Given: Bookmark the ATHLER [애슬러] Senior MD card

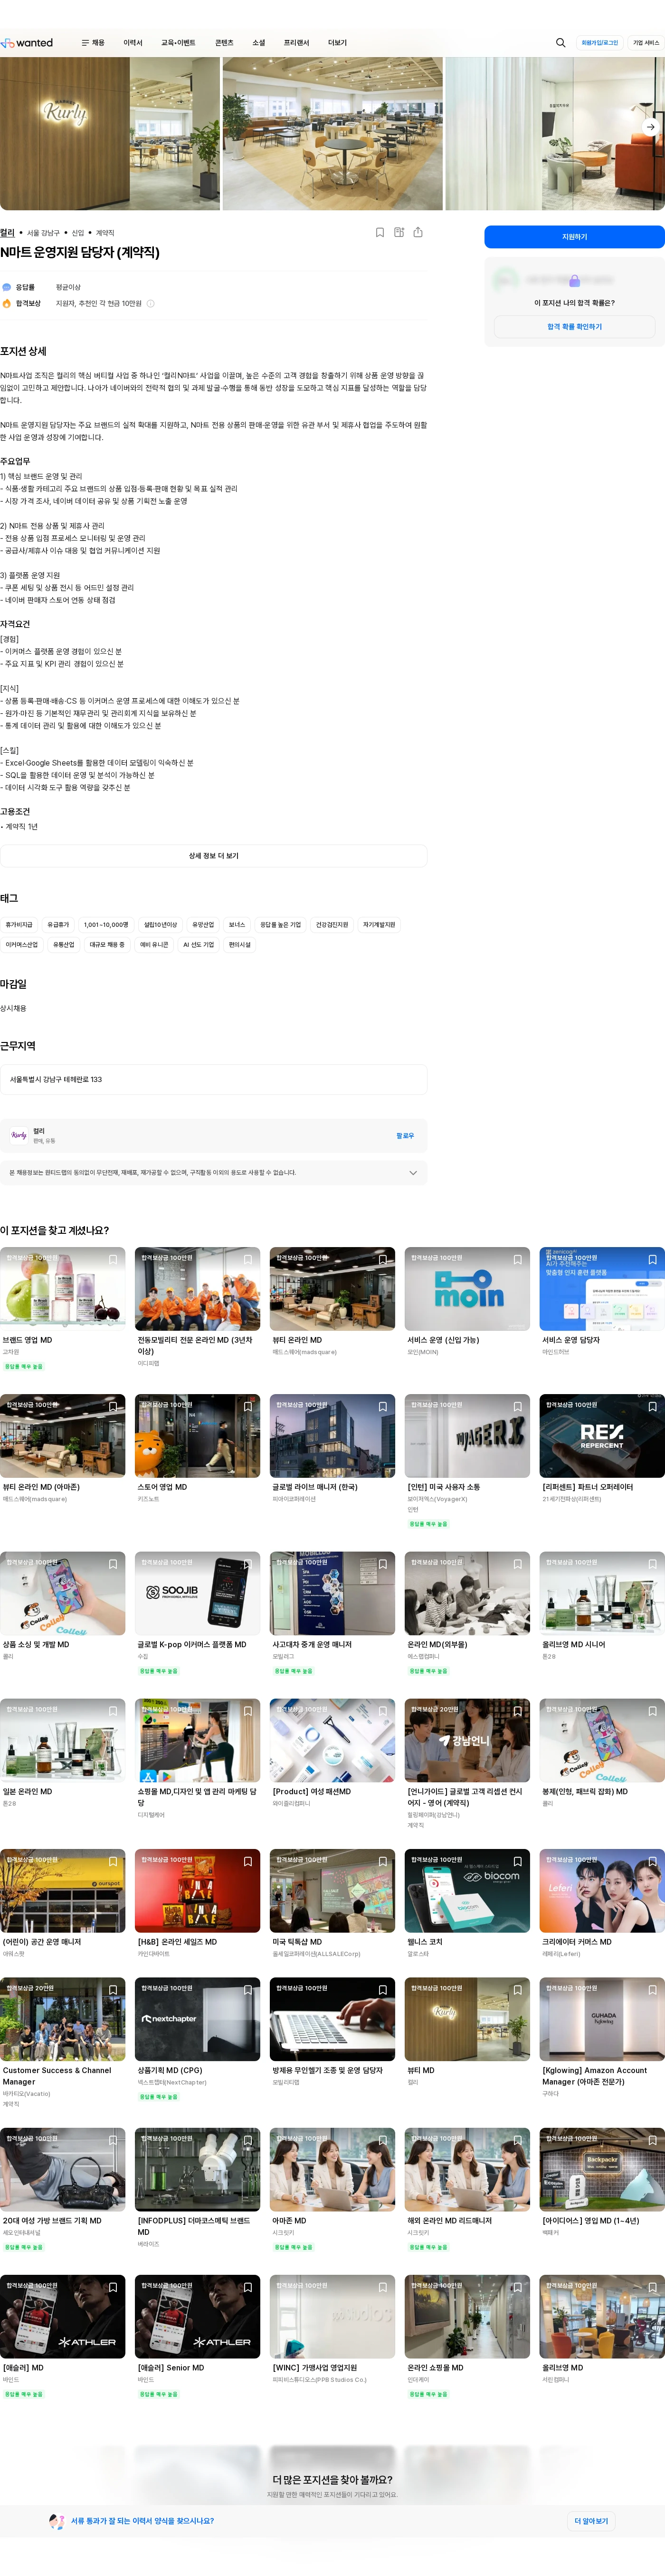Looking at the screenshot, I should (247, 2288).
